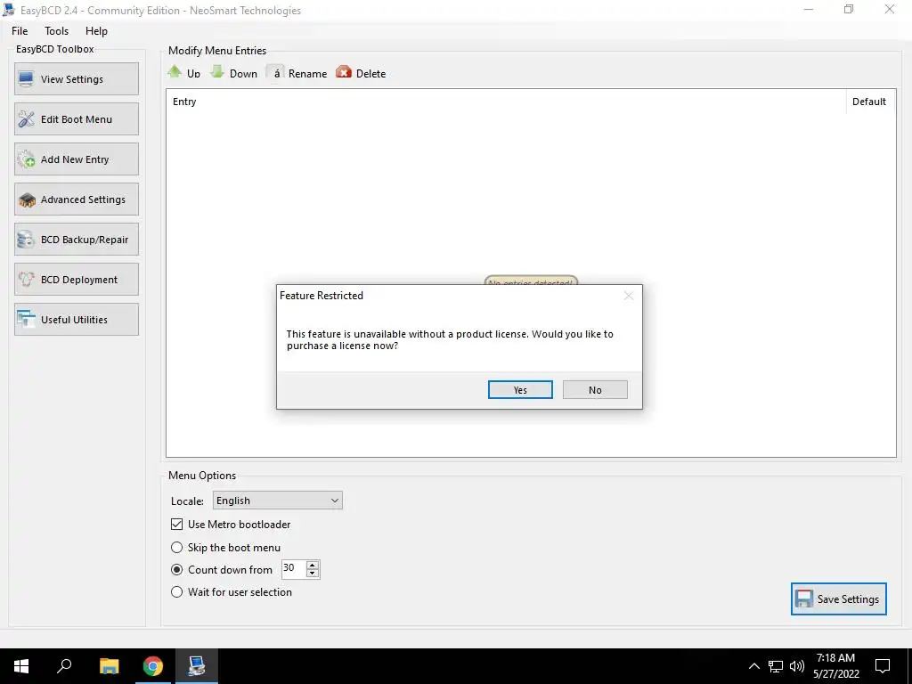Viewport: 912px width, 684px height.
Task: Open the Windows Start menu
Action: click(21, 666)
